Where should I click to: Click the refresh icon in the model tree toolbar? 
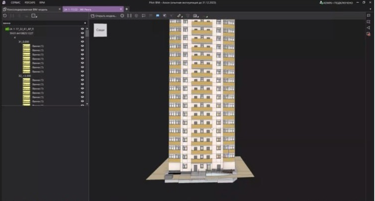coord(4,15)
